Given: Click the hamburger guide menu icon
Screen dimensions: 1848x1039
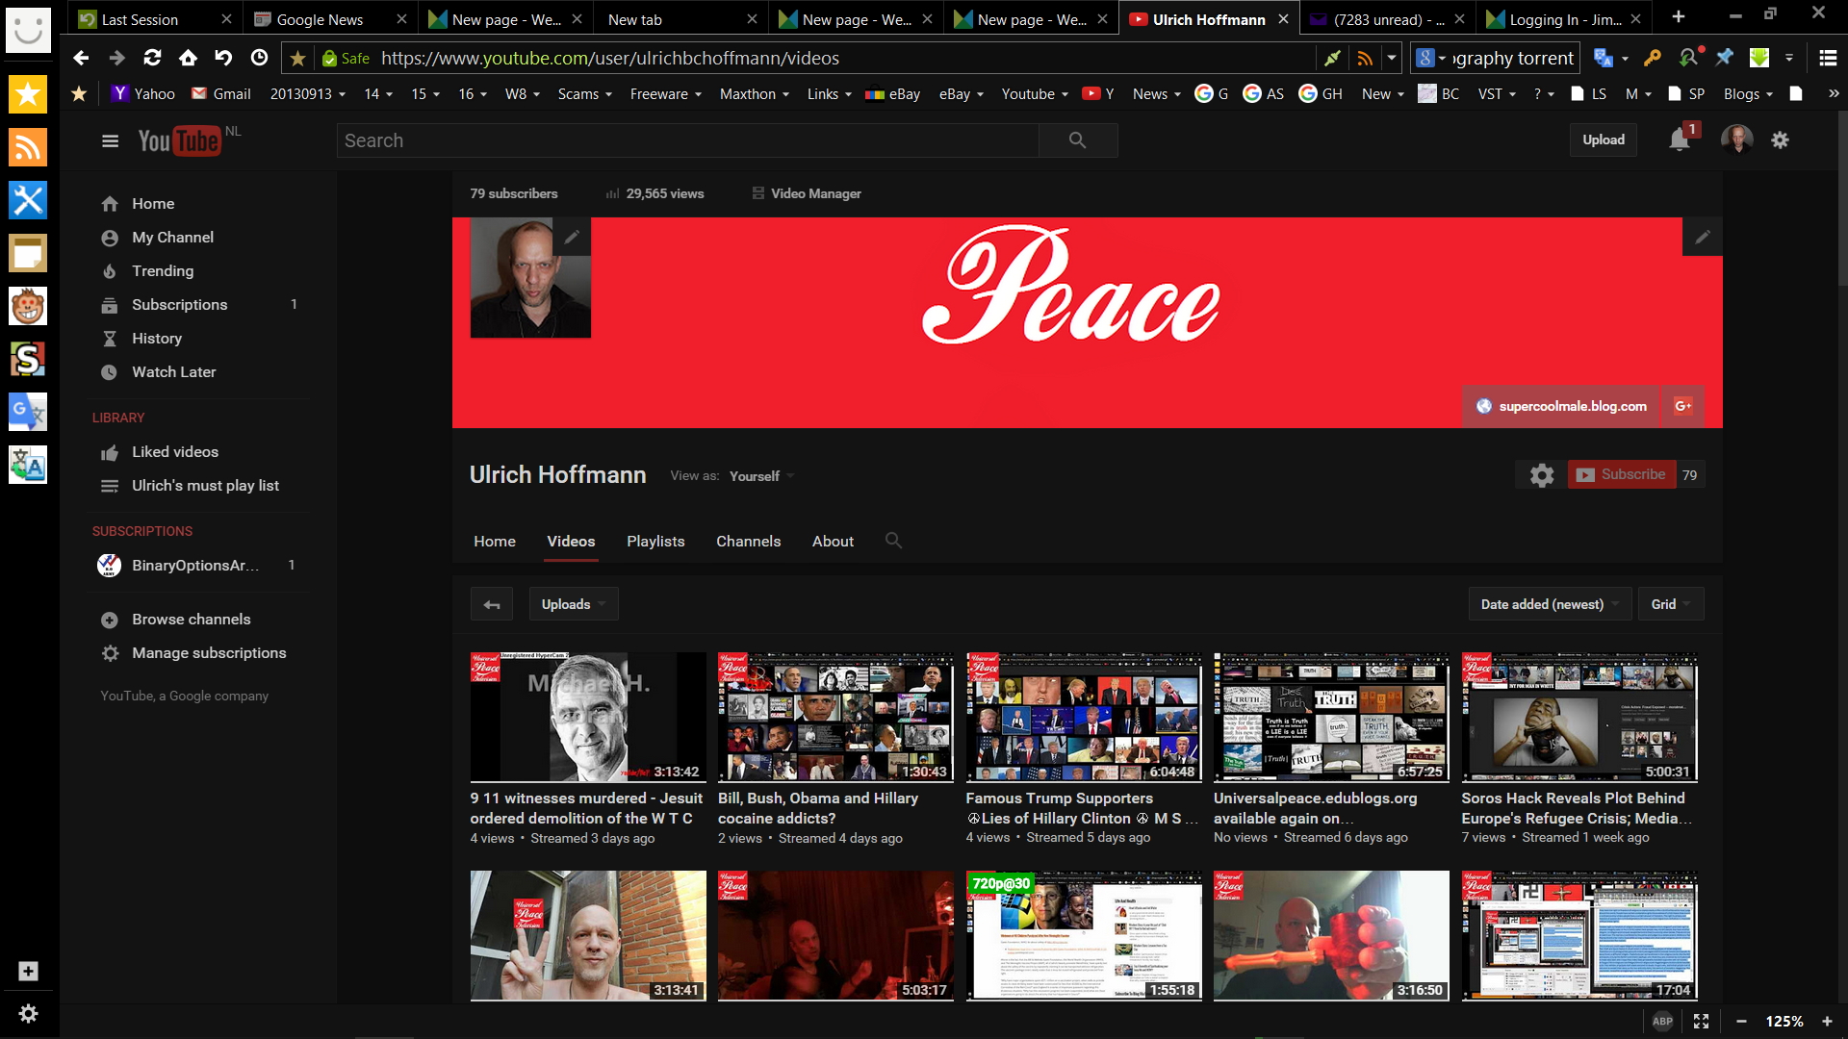Looking at the screenshot, I should (x=110, y=141).
